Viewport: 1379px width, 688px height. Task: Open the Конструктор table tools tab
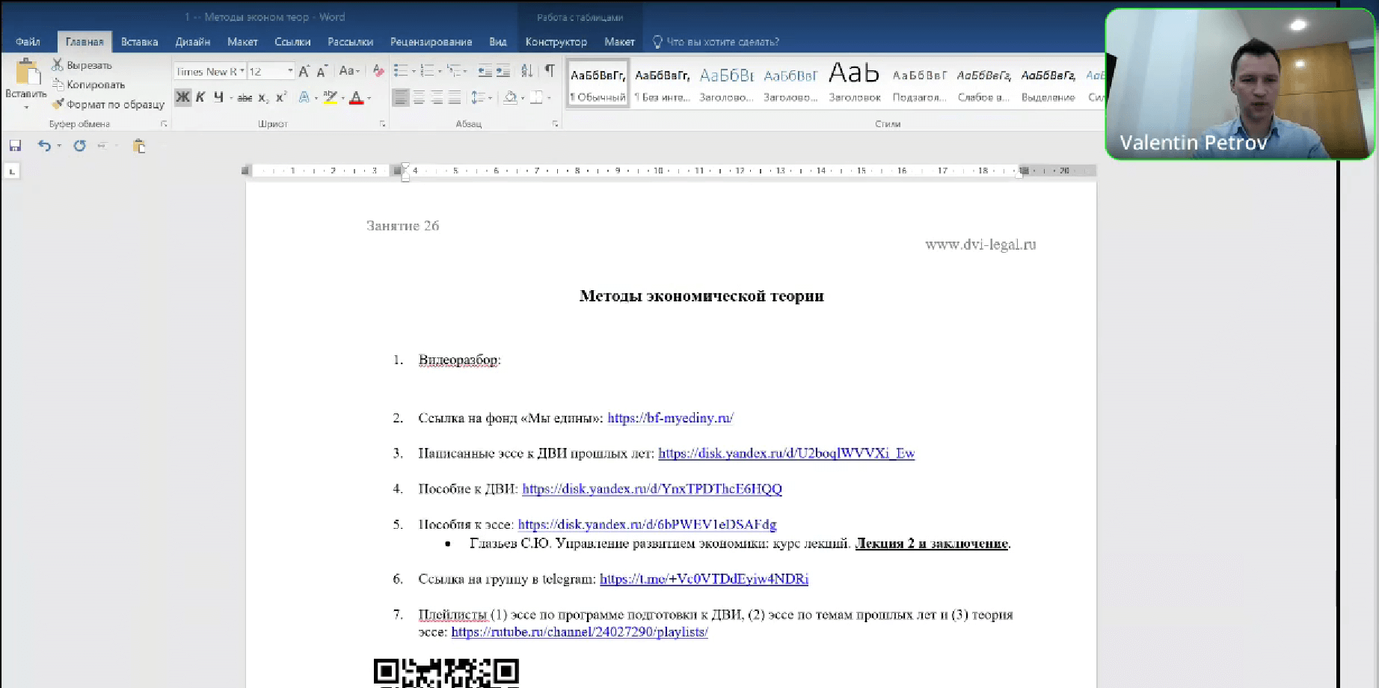556,42
